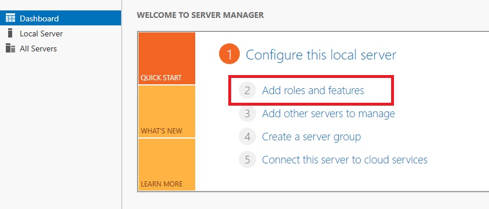Click the gray number 3 step badge

247,113
